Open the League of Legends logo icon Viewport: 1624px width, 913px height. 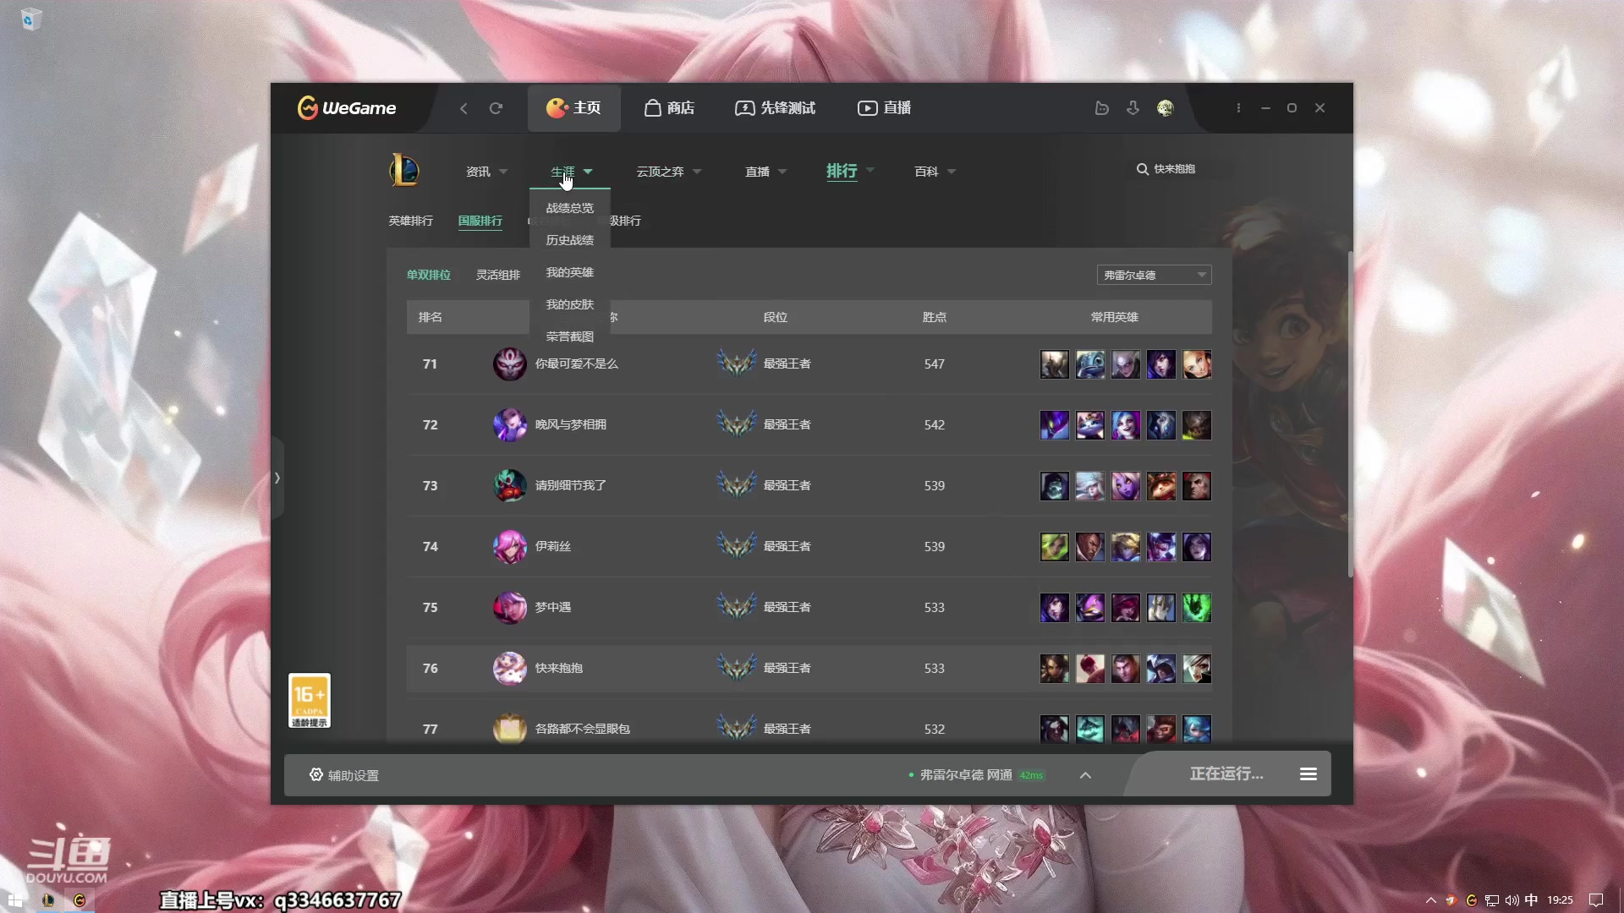point(404,170)
